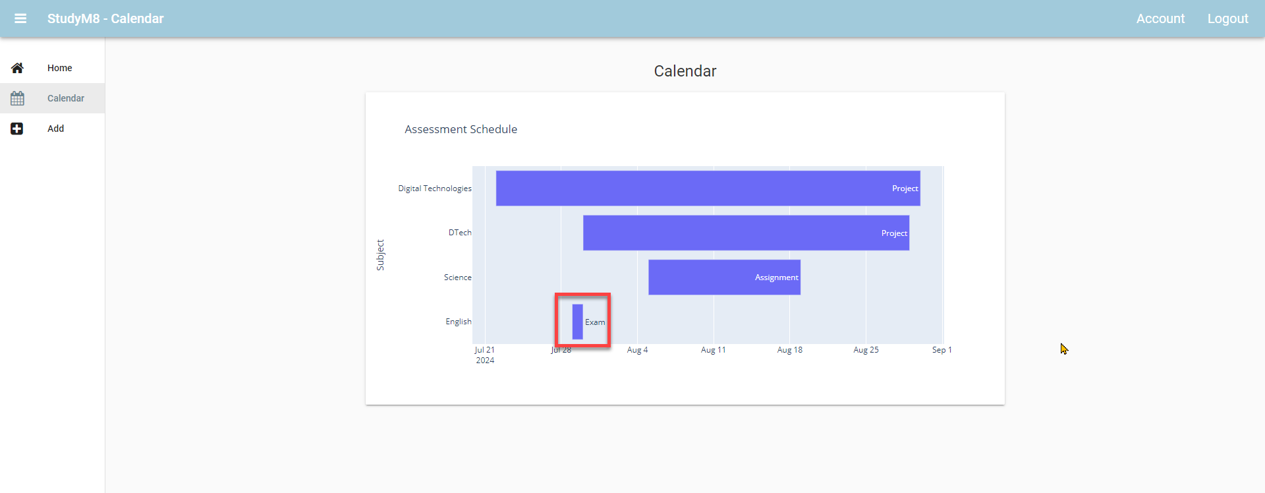Click the Jul 21 2024 date tick

[x=485, y=355]
